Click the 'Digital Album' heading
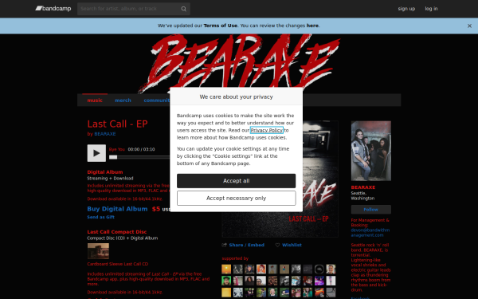Image resolution: width=478 pixels, height=299 pixels. (105, 172)
